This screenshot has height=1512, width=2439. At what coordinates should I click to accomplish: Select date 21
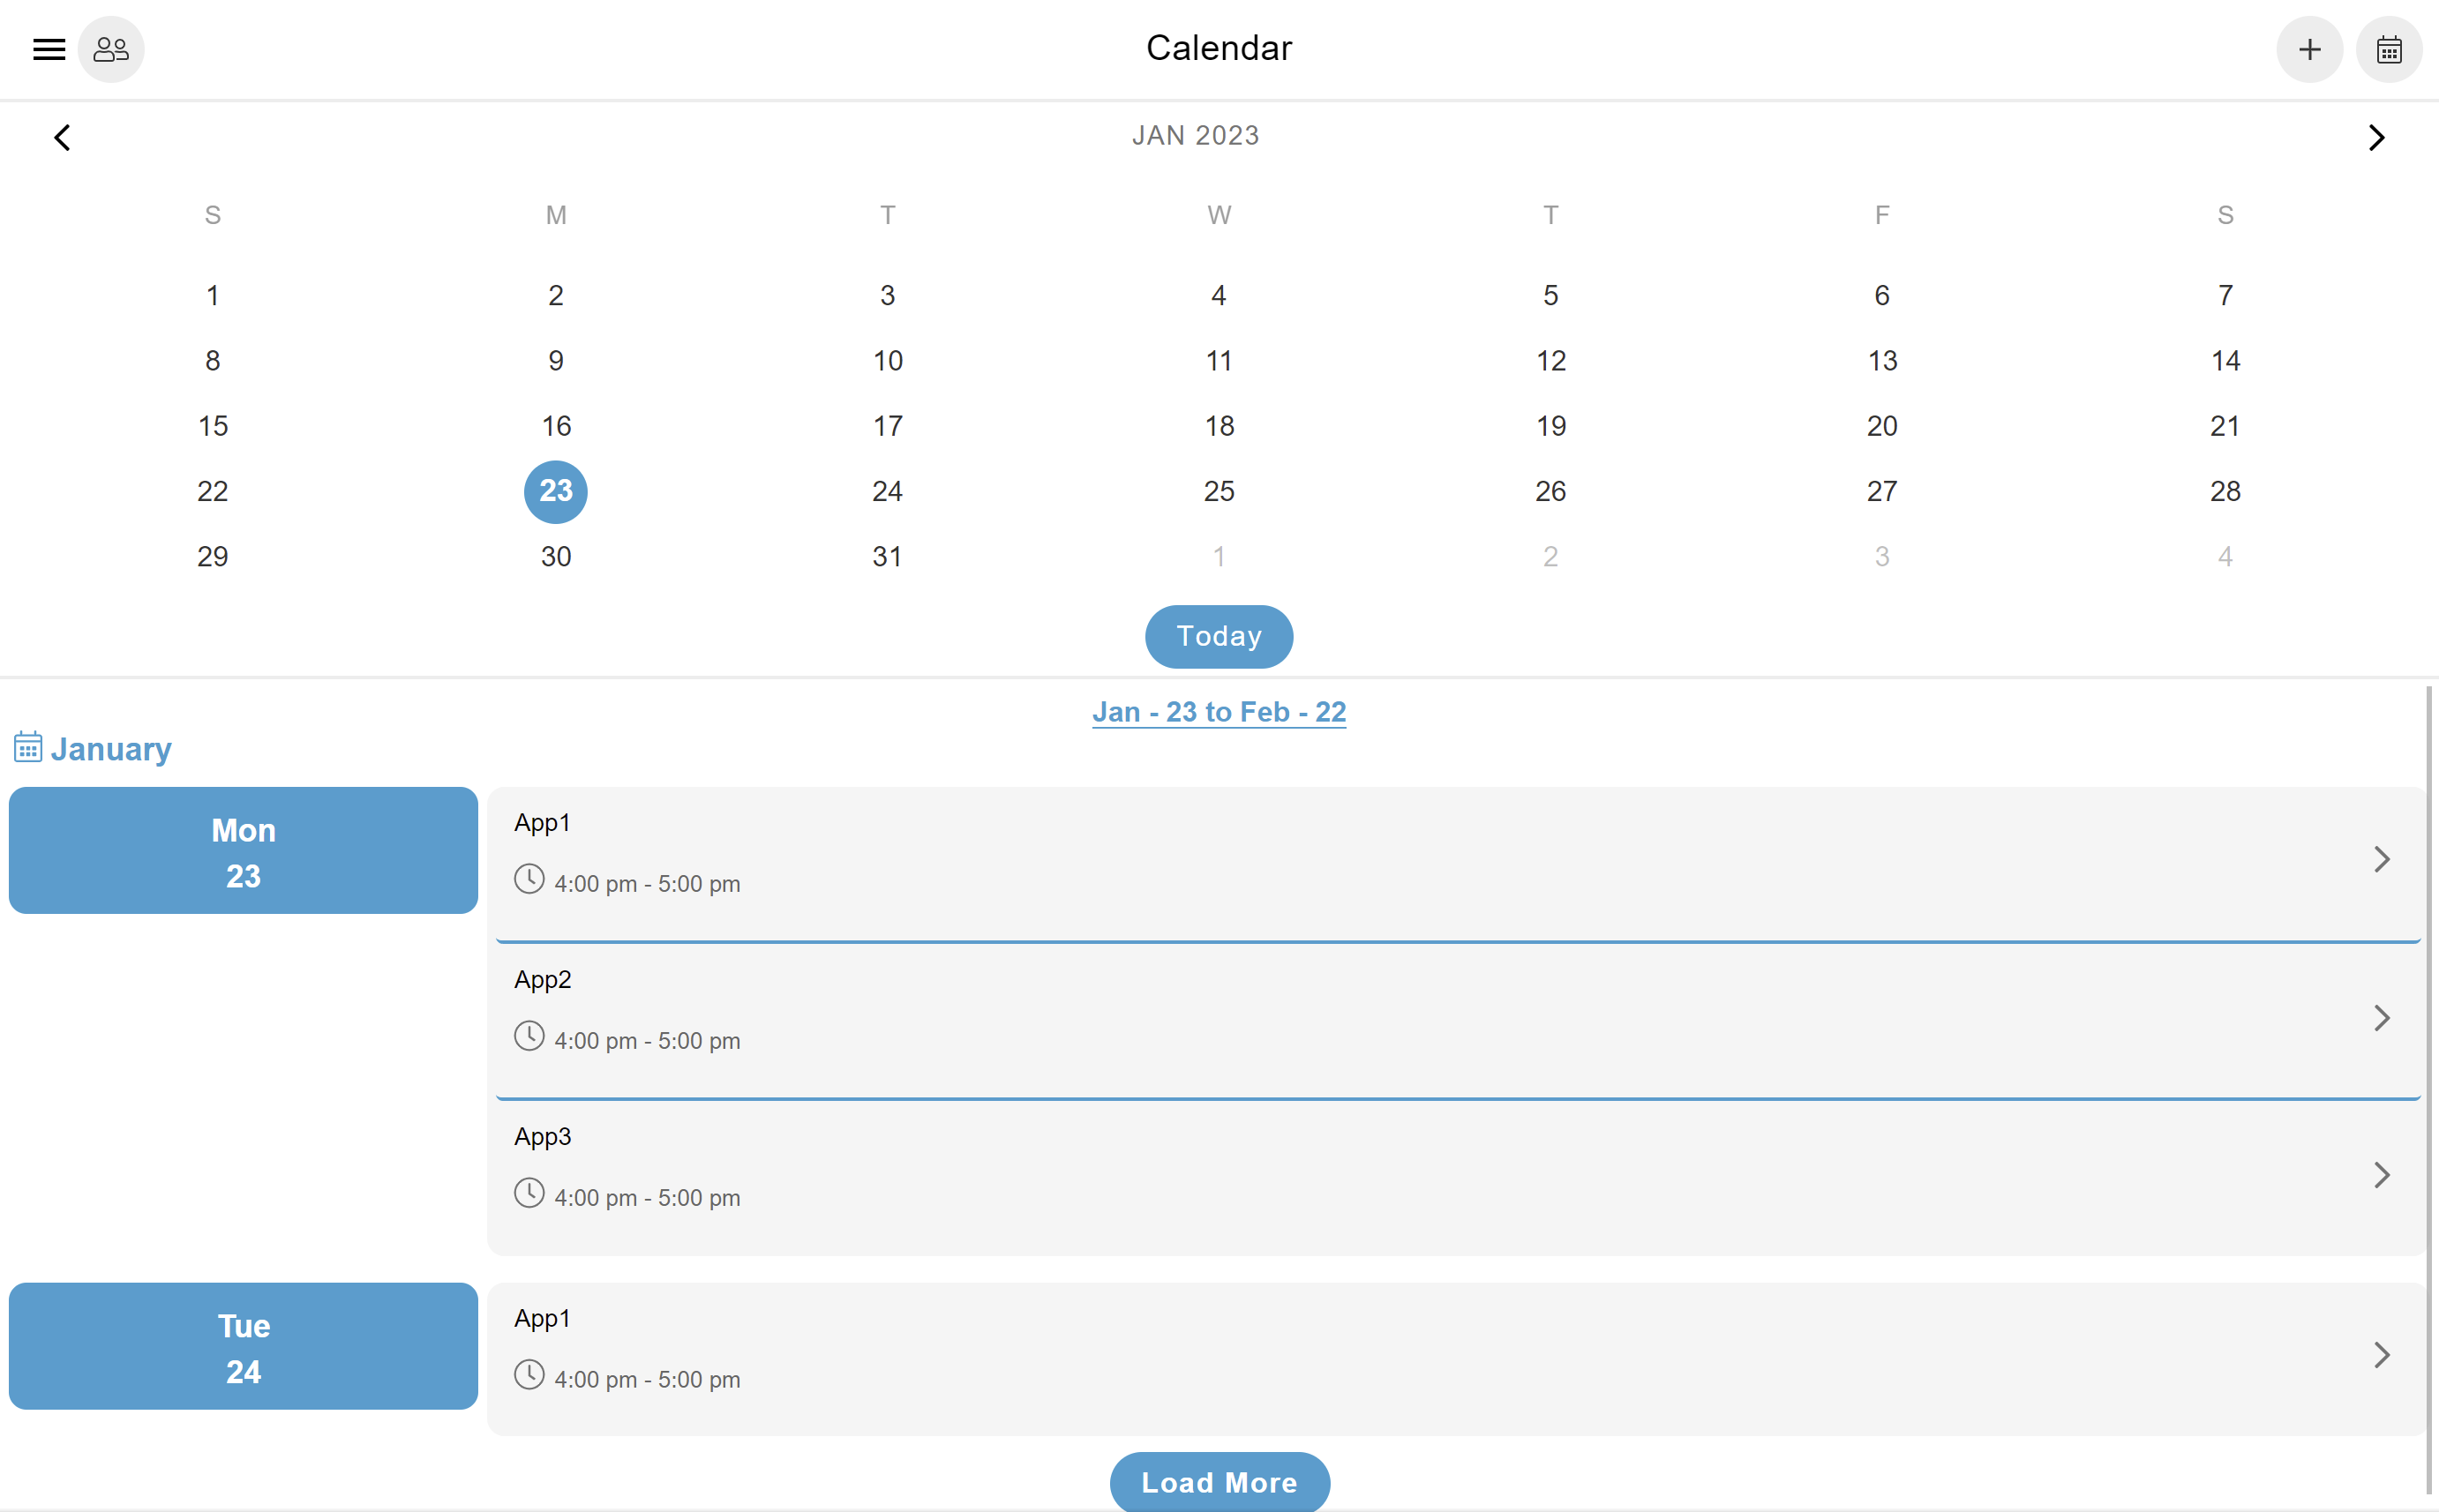coord(2225,426)
